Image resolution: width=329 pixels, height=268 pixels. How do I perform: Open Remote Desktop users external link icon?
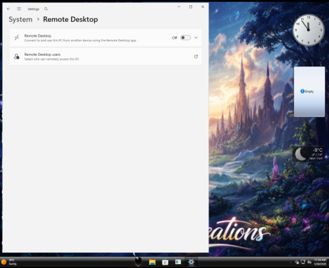coord(196,56)
